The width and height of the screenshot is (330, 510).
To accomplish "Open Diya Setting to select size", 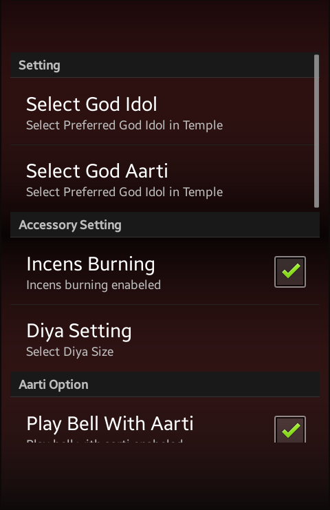I will (x=165, y=338).
